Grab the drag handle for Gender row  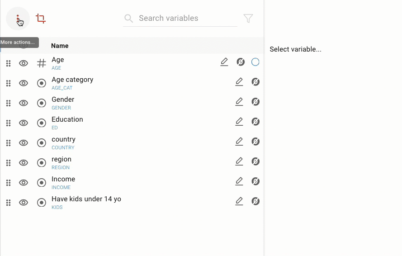[8, 103]
